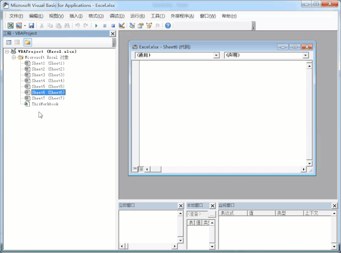Open the Object Browser icon
The height and width of the screenshot is (253, 341).
149,26
